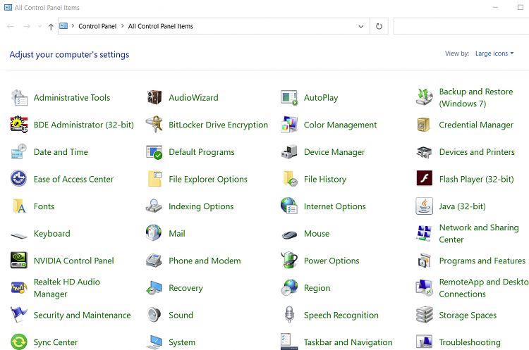Expand the chevron after Control Panel breadcrumb
This screenshot has width=529, height=350.
click(x=122, y=26)
